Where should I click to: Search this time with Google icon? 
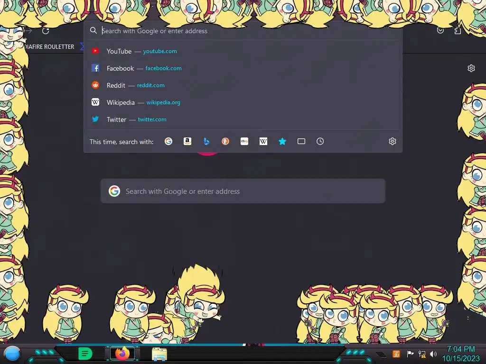pos(168,141)
